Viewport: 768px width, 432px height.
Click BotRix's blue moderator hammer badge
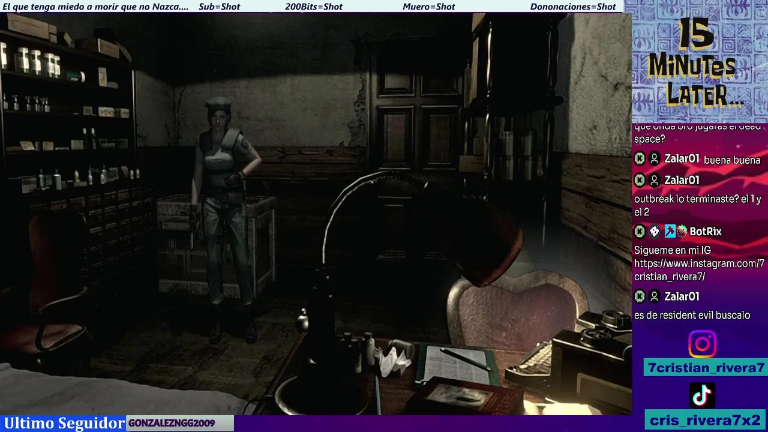[670, 231]
